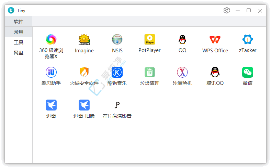Launch WPS Office

215,39
